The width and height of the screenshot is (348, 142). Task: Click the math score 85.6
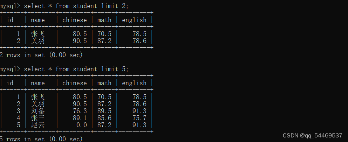pyautogui.click(x=104, y=118)
